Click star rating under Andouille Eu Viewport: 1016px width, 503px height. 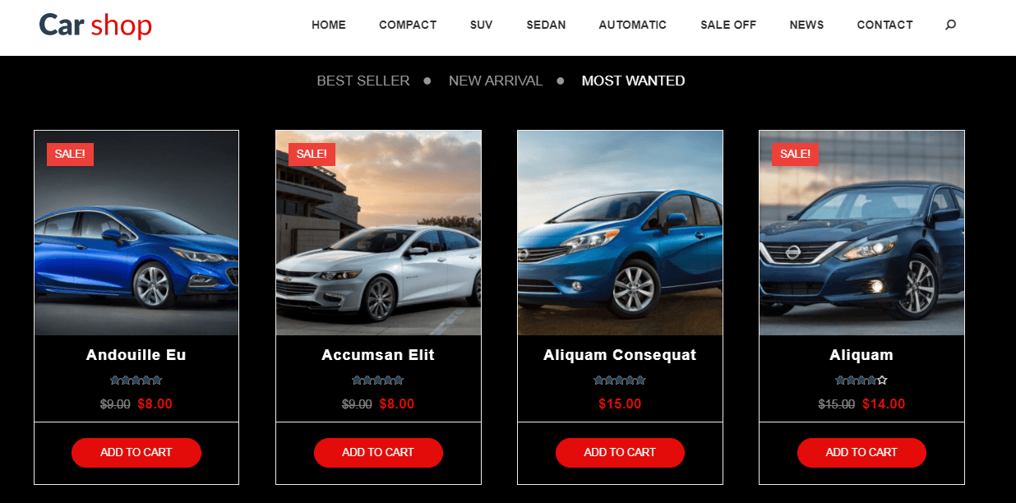click(136, 381)
